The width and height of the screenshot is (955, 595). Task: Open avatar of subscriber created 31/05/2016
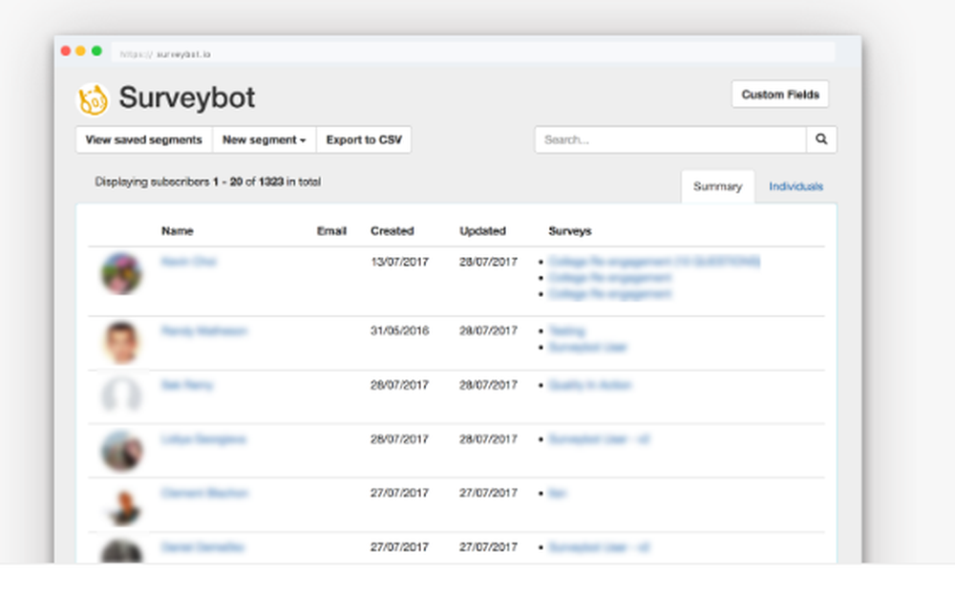click(122, 343)
